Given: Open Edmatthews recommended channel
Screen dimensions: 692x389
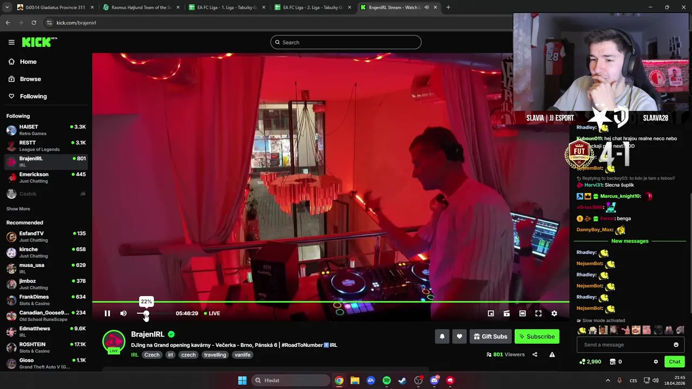Looking at the screenshot, I should [46, 332].
